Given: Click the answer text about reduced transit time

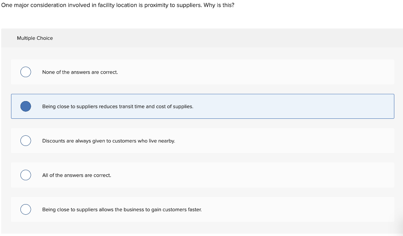Looking at the screenshot, I should click(118, 106).
